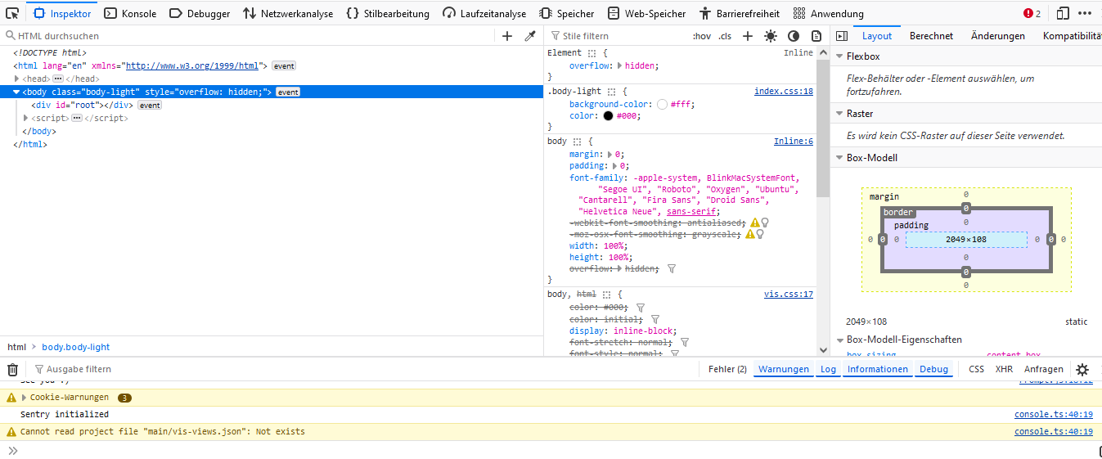Open console settings gear

1082,370
